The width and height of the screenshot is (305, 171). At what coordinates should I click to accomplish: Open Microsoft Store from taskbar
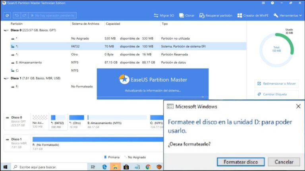click(x=126, y=167)
